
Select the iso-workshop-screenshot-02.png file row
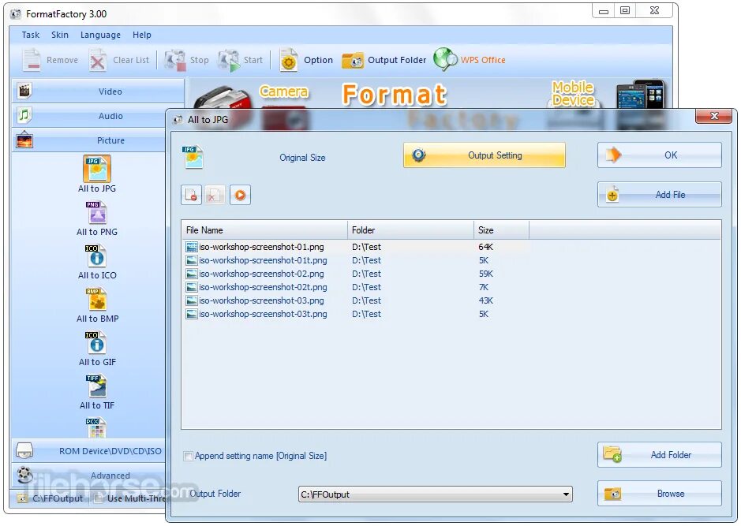[260, 274]
